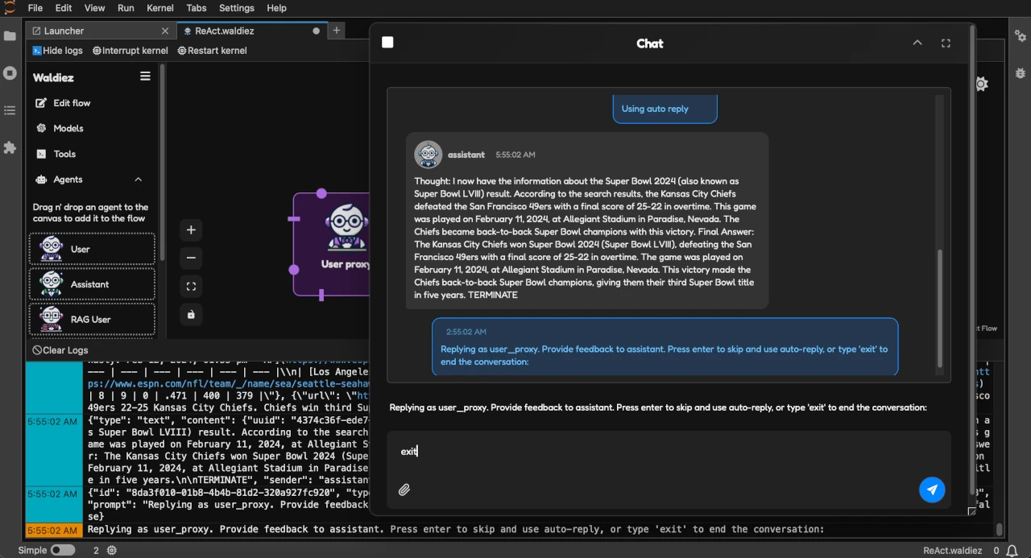
Task: Open the JupyterLab file browser folder icon
Action: click(x=10, y=35)
